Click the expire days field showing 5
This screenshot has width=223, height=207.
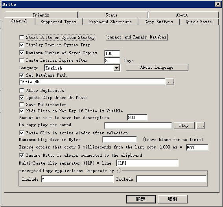tap(112, 60)
